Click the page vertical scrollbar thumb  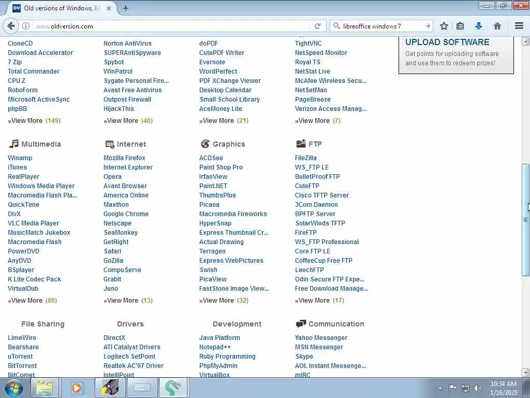[525, 220]
